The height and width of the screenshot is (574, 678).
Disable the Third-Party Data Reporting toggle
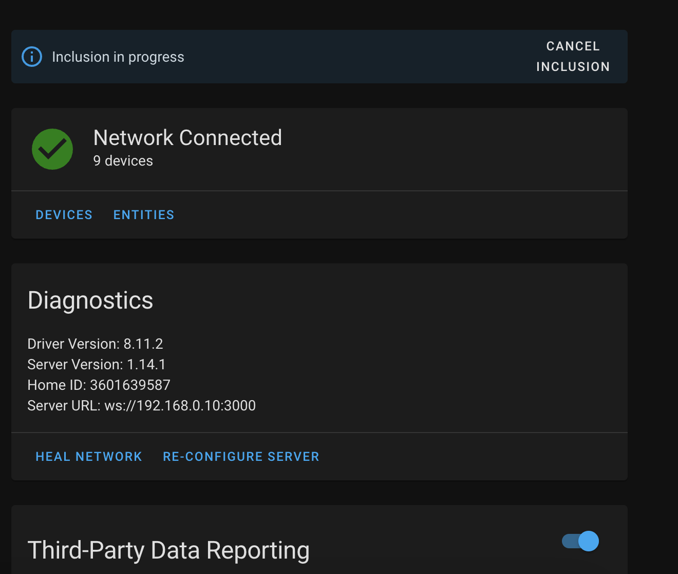tap(580, 541)
